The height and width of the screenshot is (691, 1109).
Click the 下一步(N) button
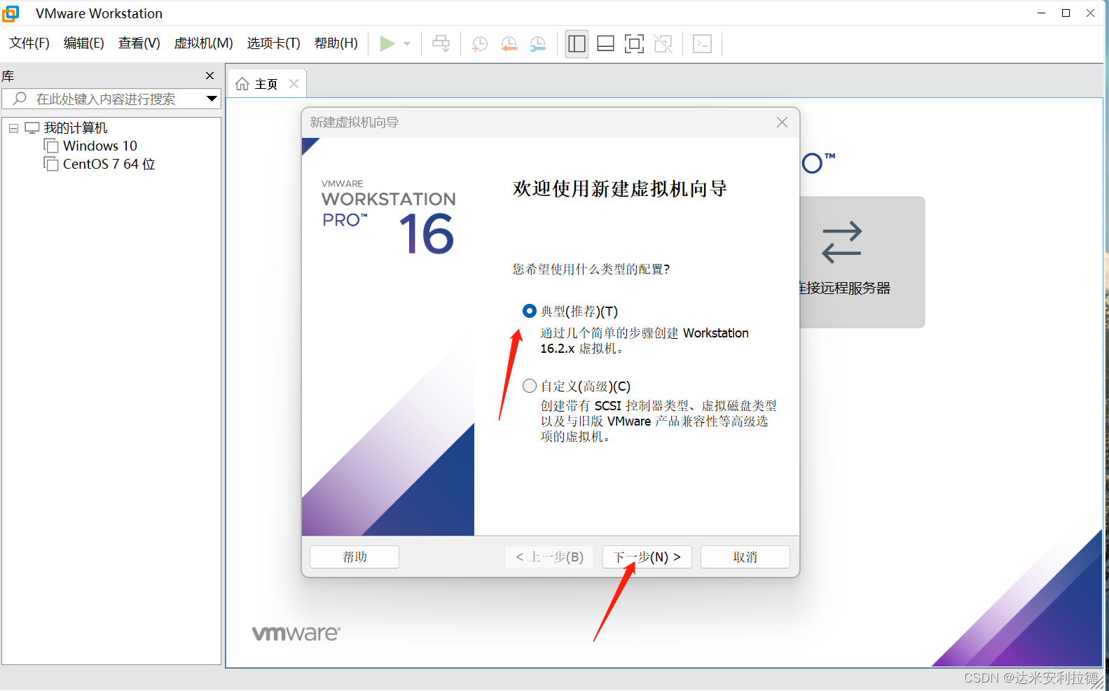(647, 557)
